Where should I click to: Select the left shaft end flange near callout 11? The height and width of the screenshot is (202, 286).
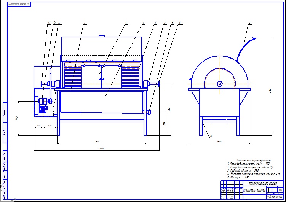tap(42, 84)
